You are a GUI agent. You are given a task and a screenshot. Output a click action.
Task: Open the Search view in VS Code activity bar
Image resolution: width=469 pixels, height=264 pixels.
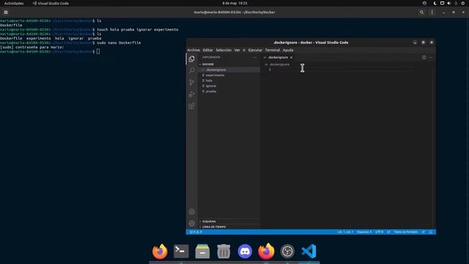tap(192, 70)
